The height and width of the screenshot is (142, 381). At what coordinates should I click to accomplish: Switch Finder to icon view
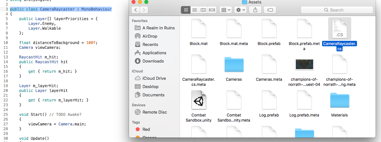pyautogui.click(x=185, y=10)
